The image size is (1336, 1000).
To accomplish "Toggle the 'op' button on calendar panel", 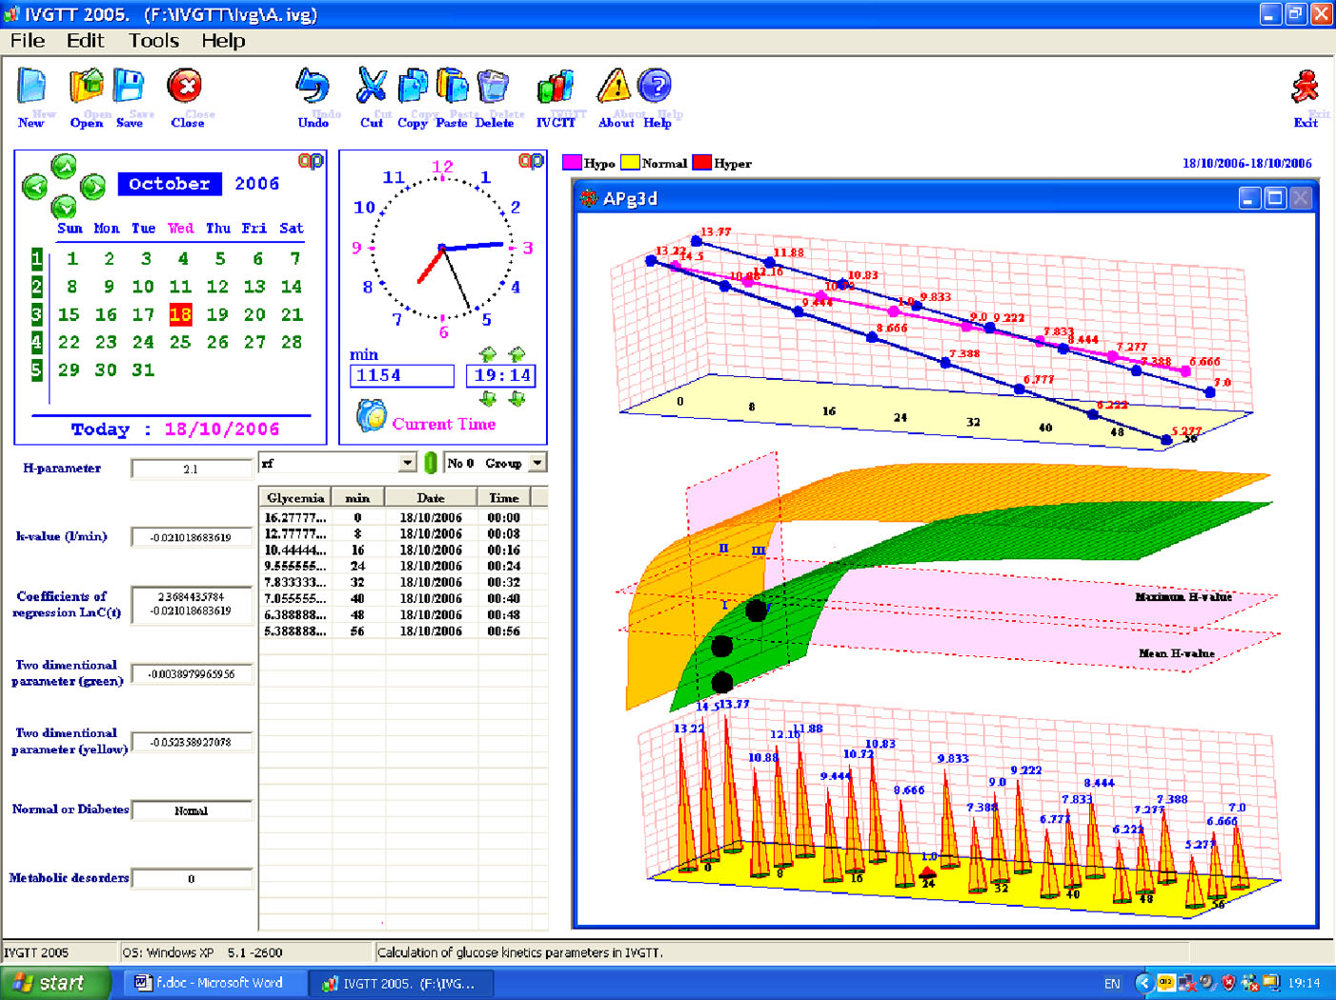I will [x=311, y=162].
